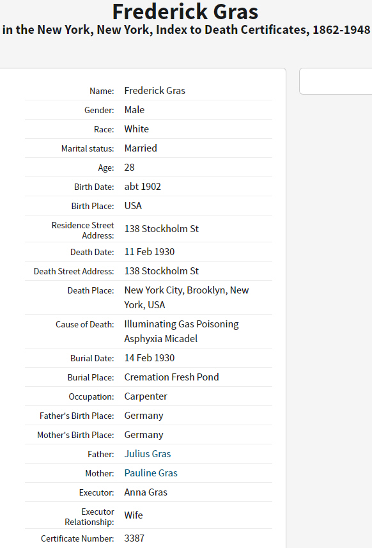
Task: Click the Frederick Gras page title
Action: (185, 12)
